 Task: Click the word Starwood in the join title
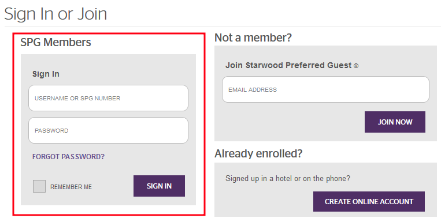click(x=264, y=65)
